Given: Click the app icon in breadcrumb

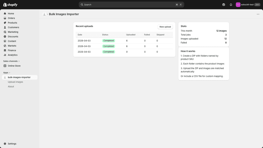Looking at the screenshot, I should (44, 14).
